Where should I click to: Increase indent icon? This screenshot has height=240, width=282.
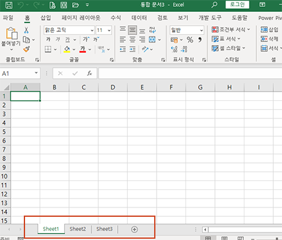click(132, 50)
